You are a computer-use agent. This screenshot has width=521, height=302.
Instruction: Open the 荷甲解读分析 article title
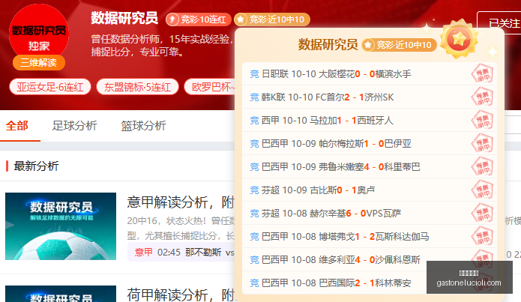[x=181, y=295]
